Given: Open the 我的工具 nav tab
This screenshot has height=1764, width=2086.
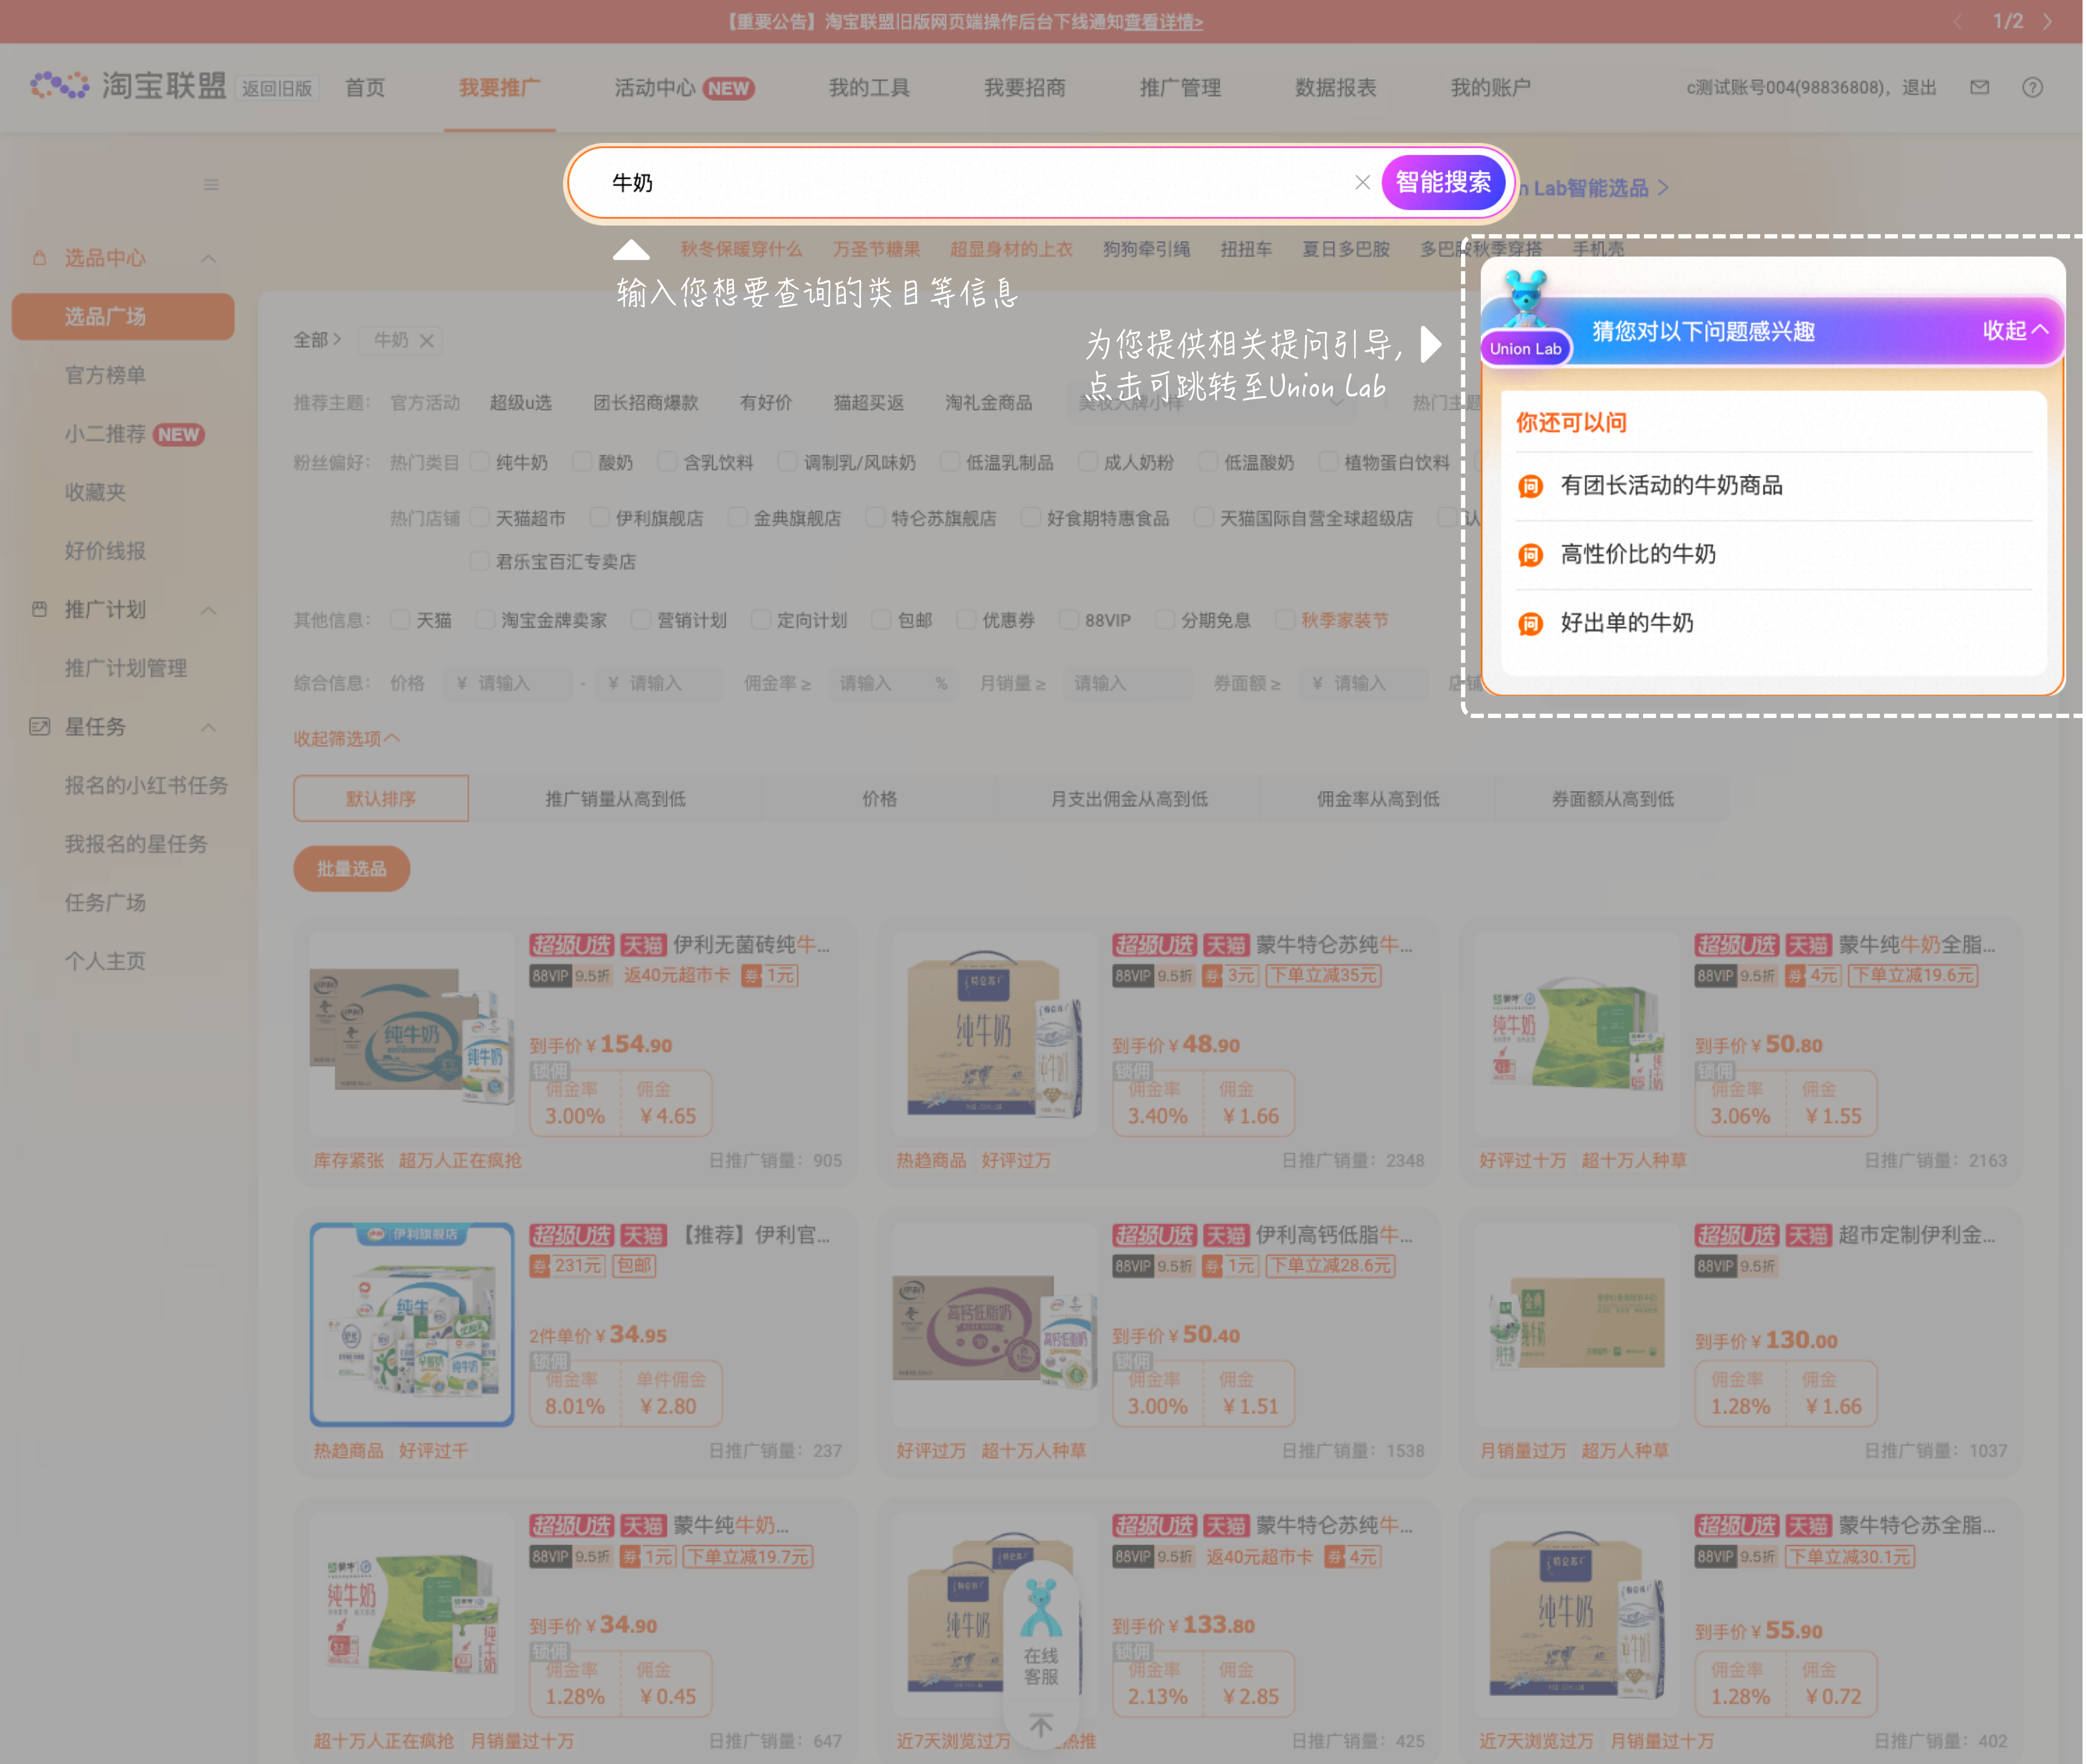Looking at the screenshot, I should pyautogui.click(x=869, y=87).
